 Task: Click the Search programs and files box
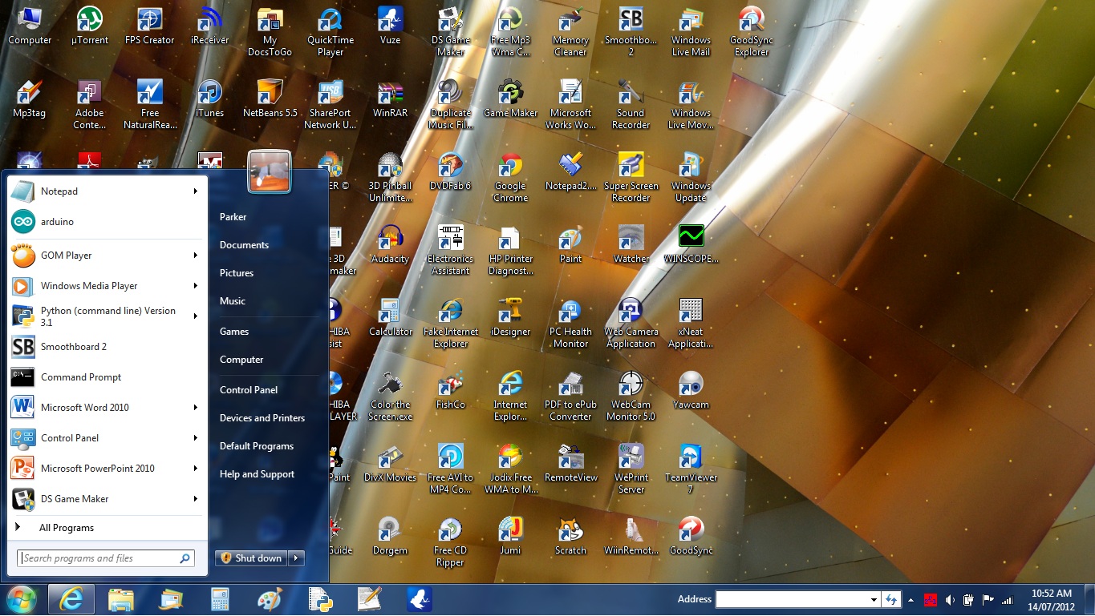point(106,558)
